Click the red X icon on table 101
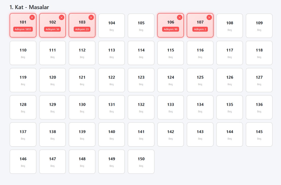The image size is (281, 185). pos(32,17)
